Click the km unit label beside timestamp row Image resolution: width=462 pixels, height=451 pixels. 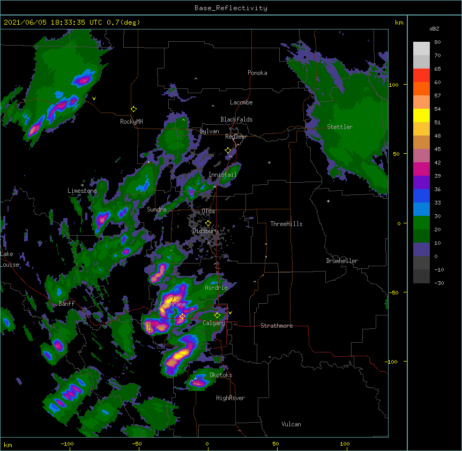coord(399,22)
